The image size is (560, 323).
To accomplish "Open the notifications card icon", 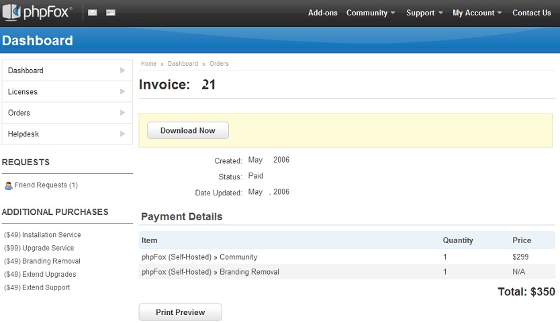I will (x=111, y=13).
